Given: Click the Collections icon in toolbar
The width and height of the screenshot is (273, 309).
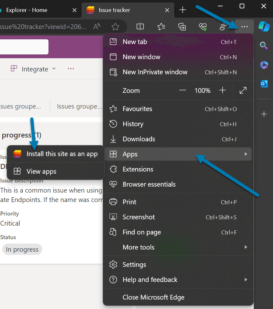Looking at the screenshot, I should (x=182, y=27).
